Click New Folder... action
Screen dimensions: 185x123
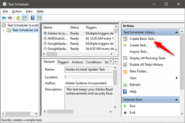[x=139, y=71]
